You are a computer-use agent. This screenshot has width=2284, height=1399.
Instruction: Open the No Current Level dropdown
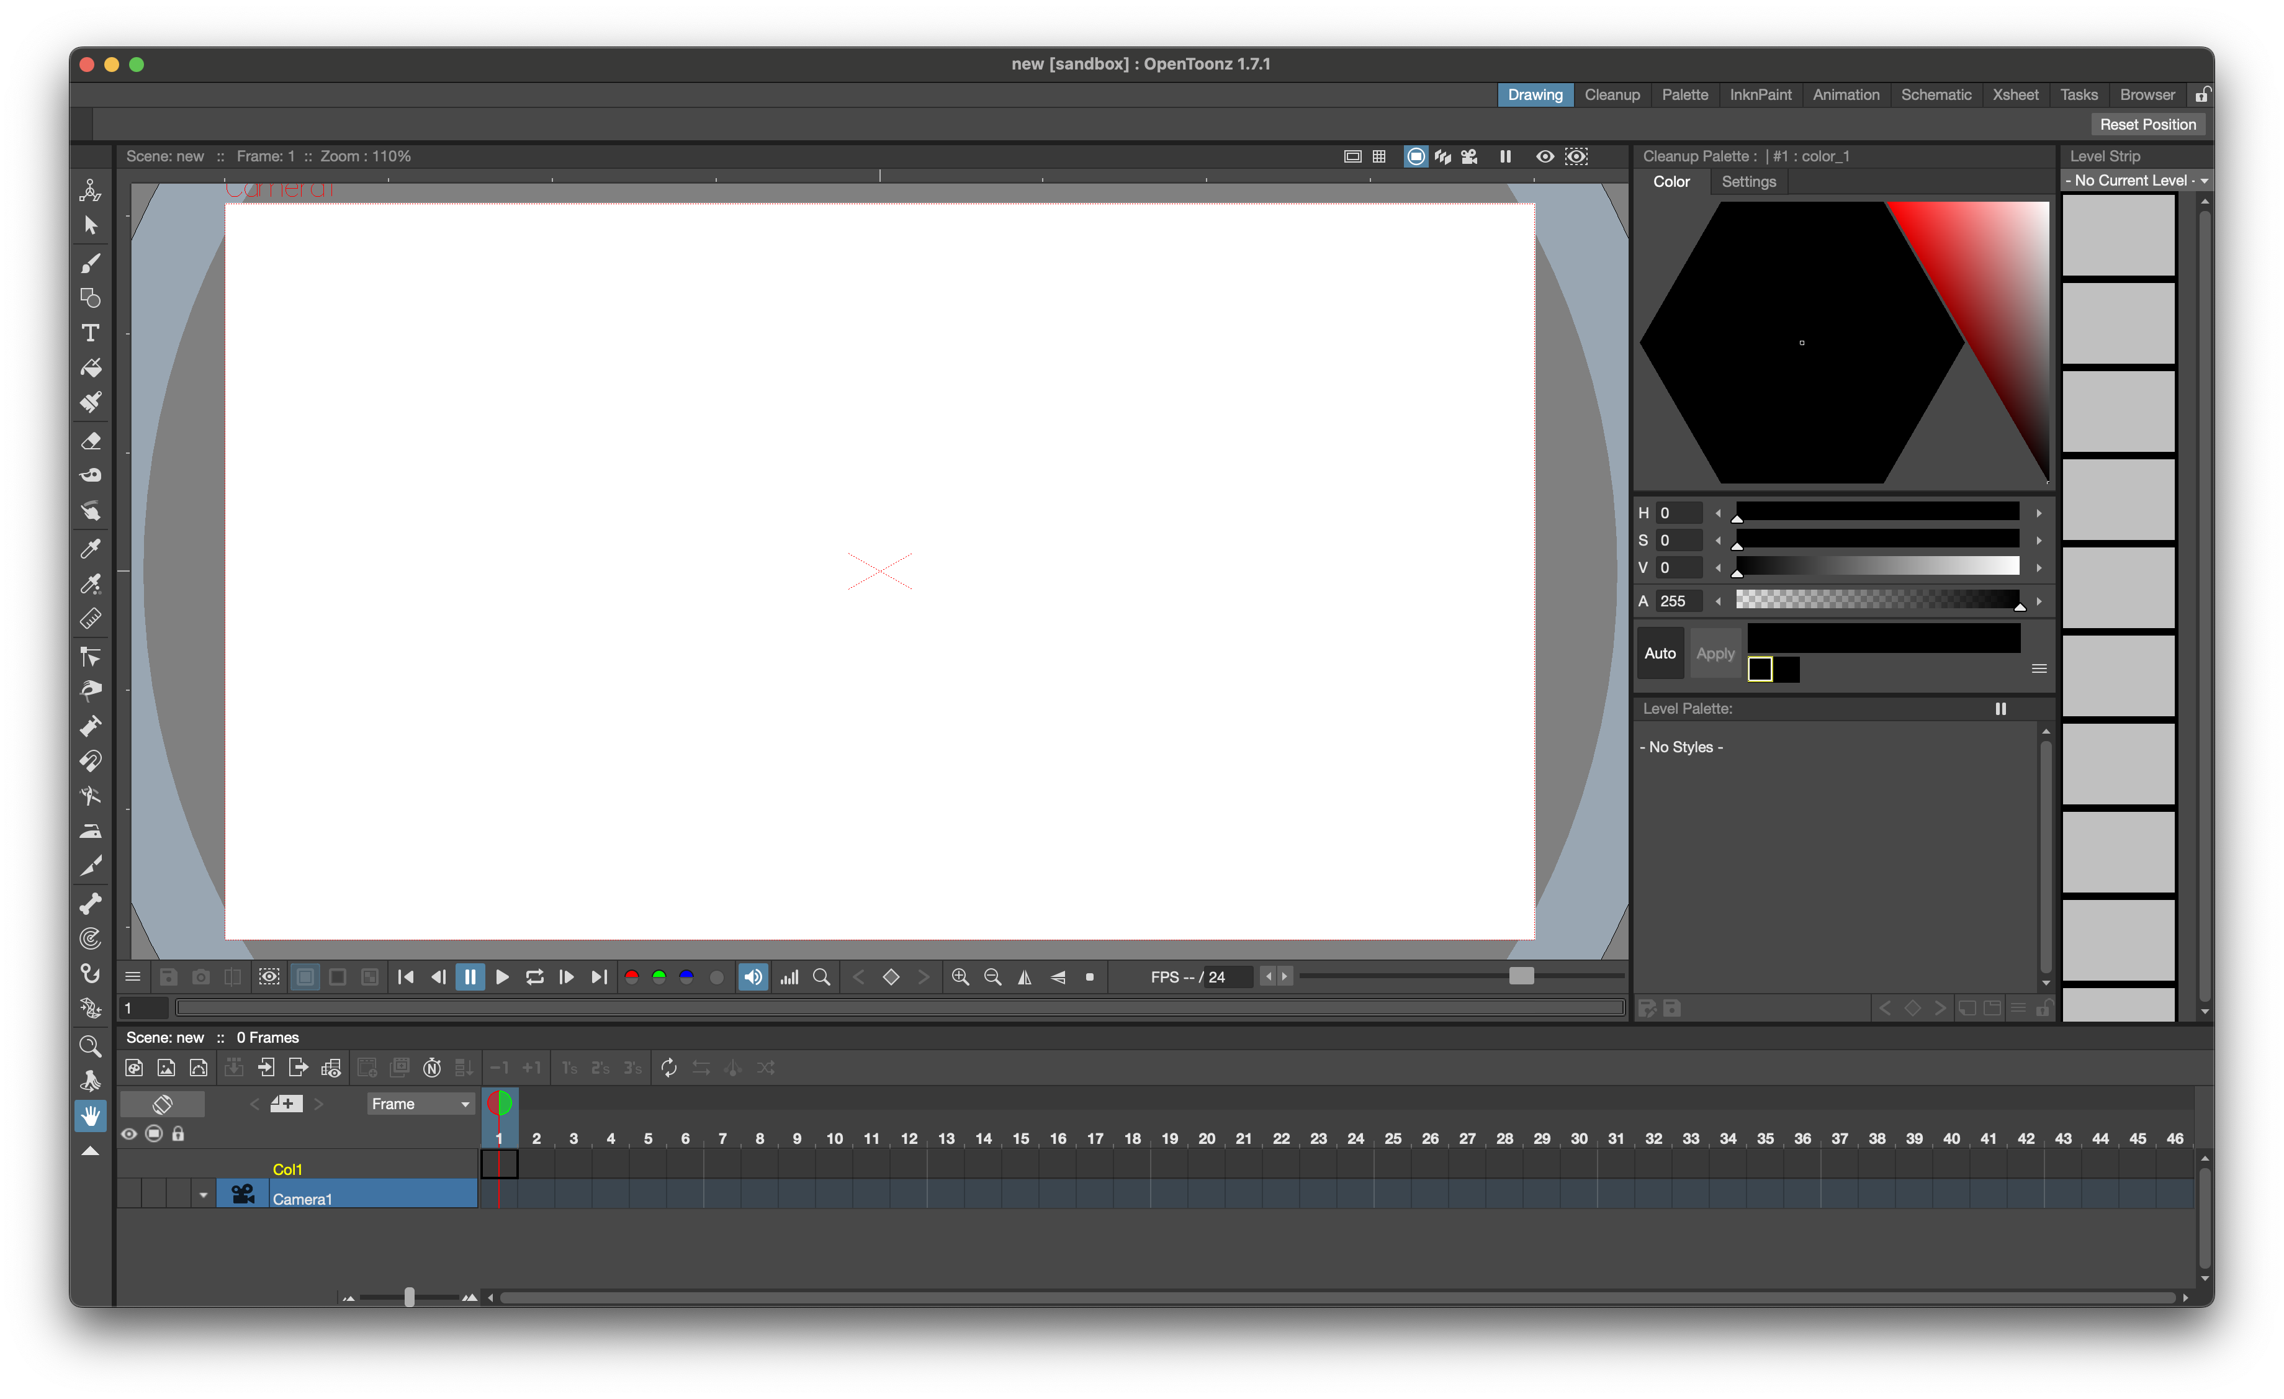2137,181
